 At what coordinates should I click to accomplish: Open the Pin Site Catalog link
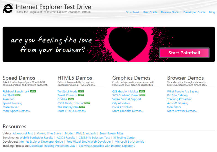tap(177, 95)
